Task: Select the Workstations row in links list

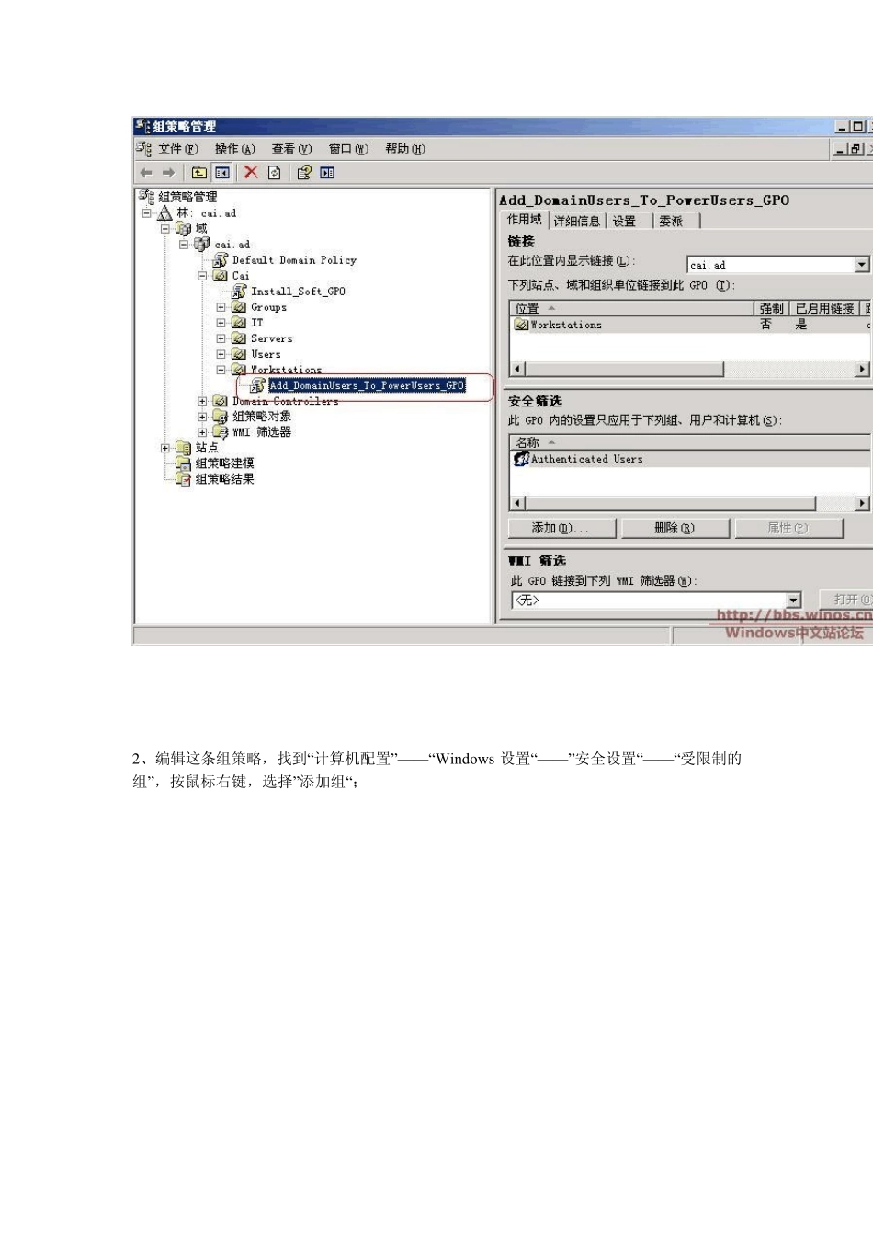Action: pyautogui.click(x=689, y=325)
